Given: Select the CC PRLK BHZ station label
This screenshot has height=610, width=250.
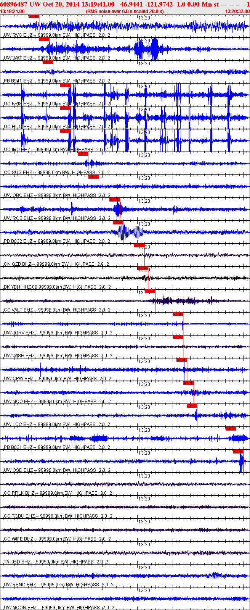Looking at the screenshot, I should point(58,493).
